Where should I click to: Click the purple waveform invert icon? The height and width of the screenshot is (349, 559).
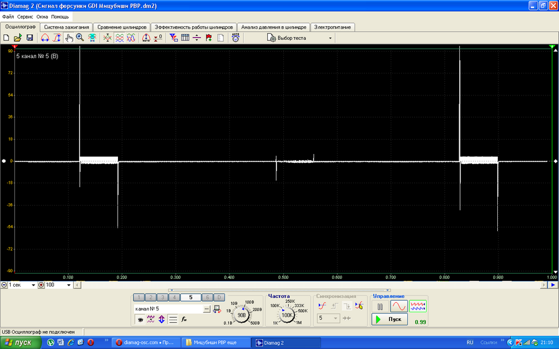tap(151, 320)
